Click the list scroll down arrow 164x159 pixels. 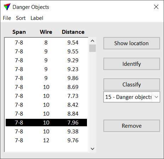tap(92, 149)
